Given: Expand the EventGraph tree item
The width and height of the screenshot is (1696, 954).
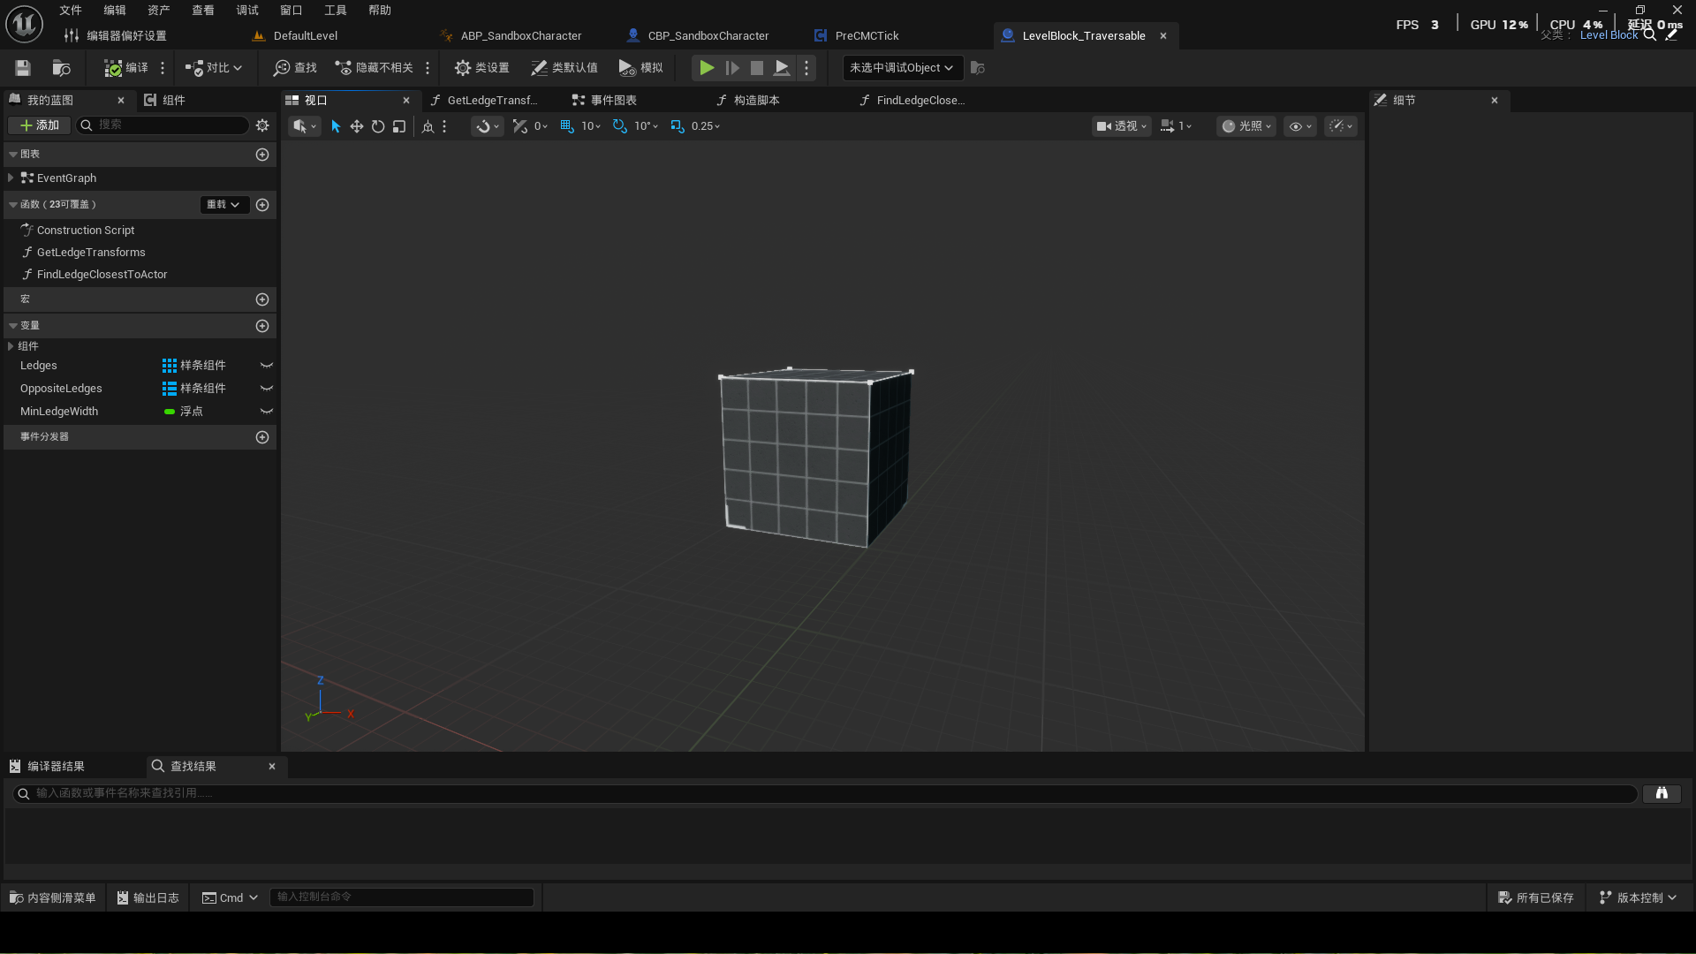Looking at the screenshot, I should 11,178.
